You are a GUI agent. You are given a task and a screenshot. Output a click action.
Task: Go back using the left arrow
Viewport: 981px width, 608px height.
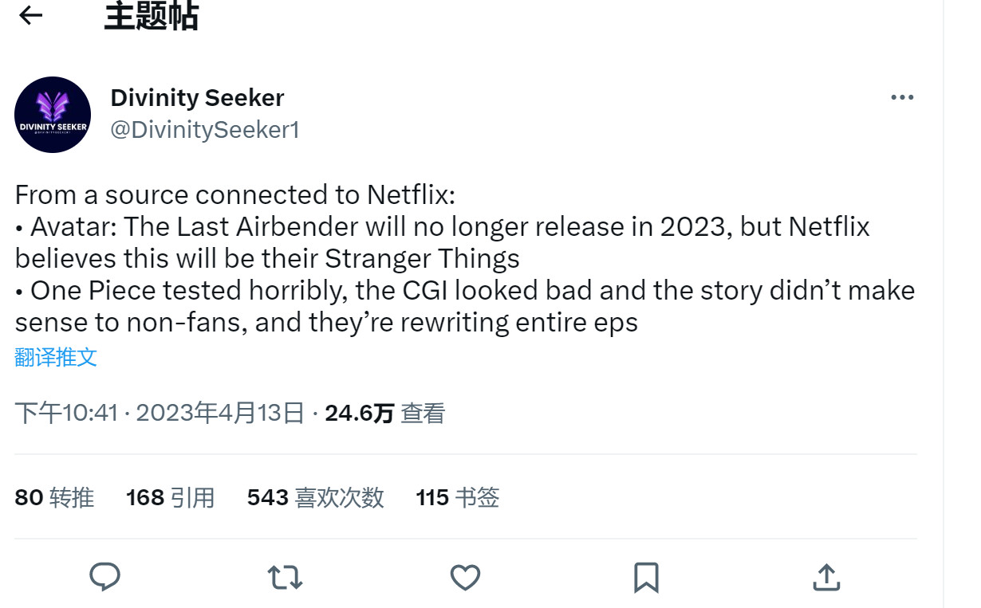(x=30, y=15)
